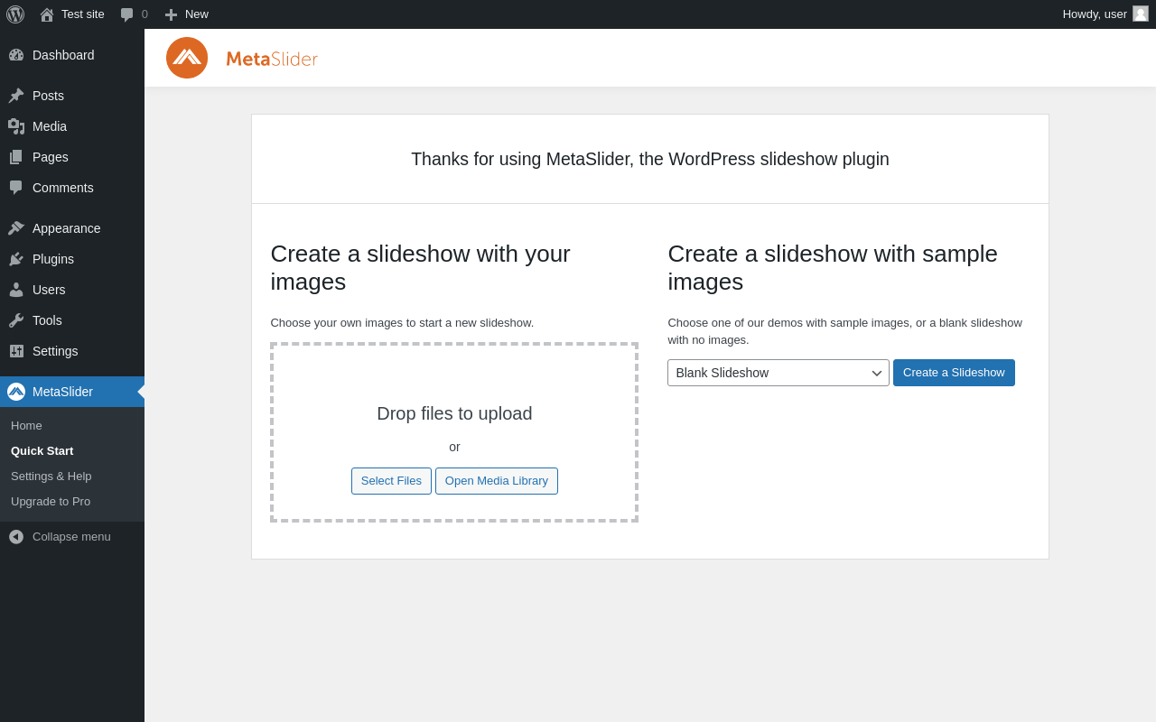Open the Blank Slideshow dropdown
This screenshot has width=1156, height=722.
[x=778, y=373]
